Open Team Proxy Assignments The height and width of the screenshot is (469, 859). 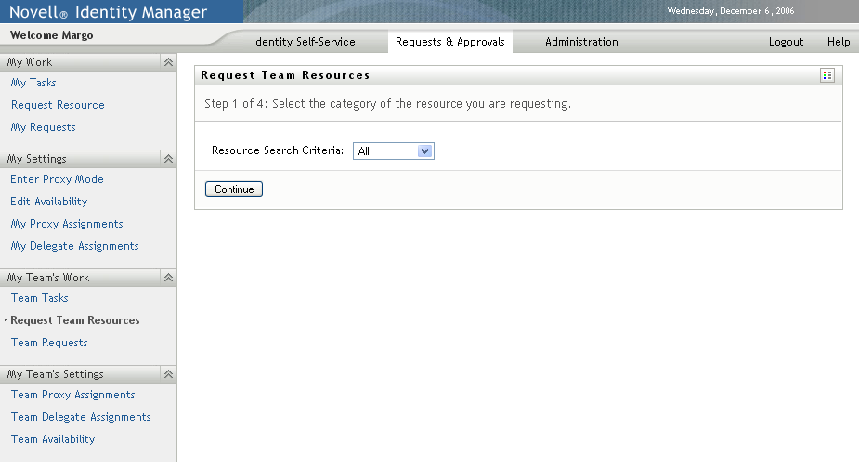click(x=72, y=395)
